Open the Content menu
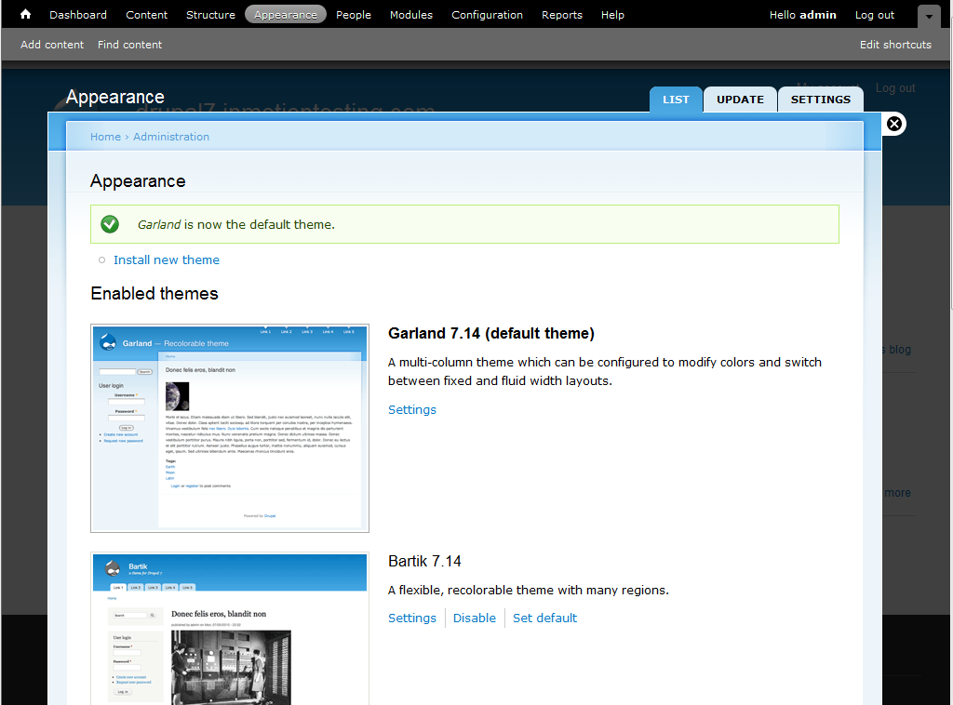This screenshot has height=705, width=953. point(146,15)
